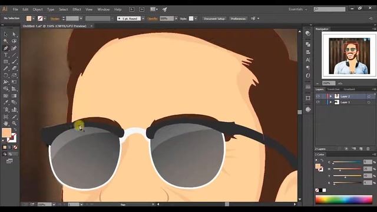Click Layer 2 target circle

coord(369,97)
